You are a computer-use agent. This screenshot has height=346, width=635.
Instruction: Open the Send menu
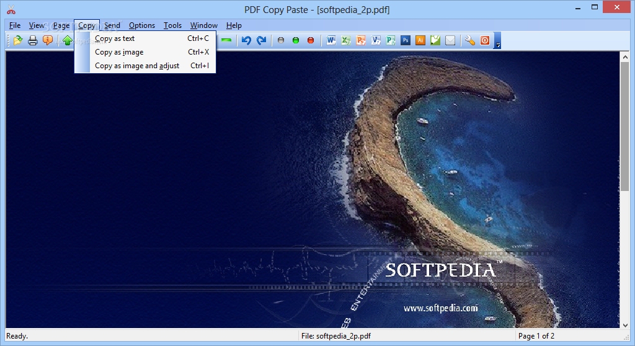112,25
